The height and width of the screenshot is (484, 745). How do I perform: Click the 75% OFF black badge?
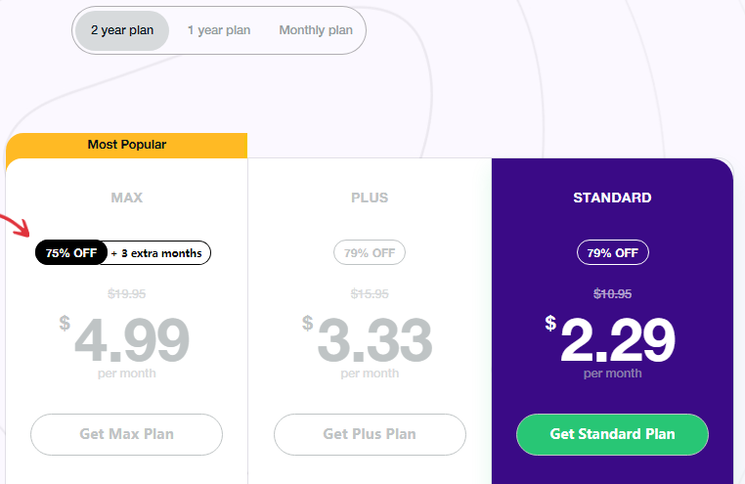coord(71,253)
